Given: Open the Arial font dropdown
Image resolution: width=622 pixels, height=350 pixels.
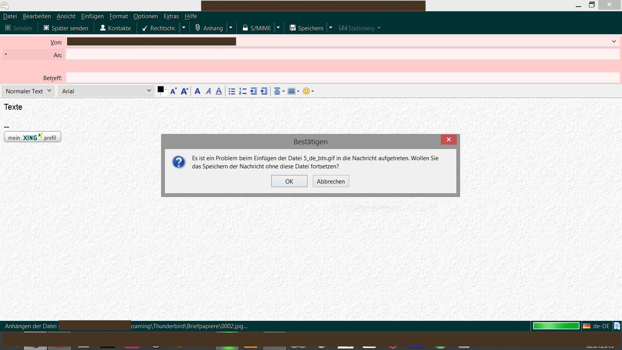Looking at the screenshot, I should (x=106, y=91).
